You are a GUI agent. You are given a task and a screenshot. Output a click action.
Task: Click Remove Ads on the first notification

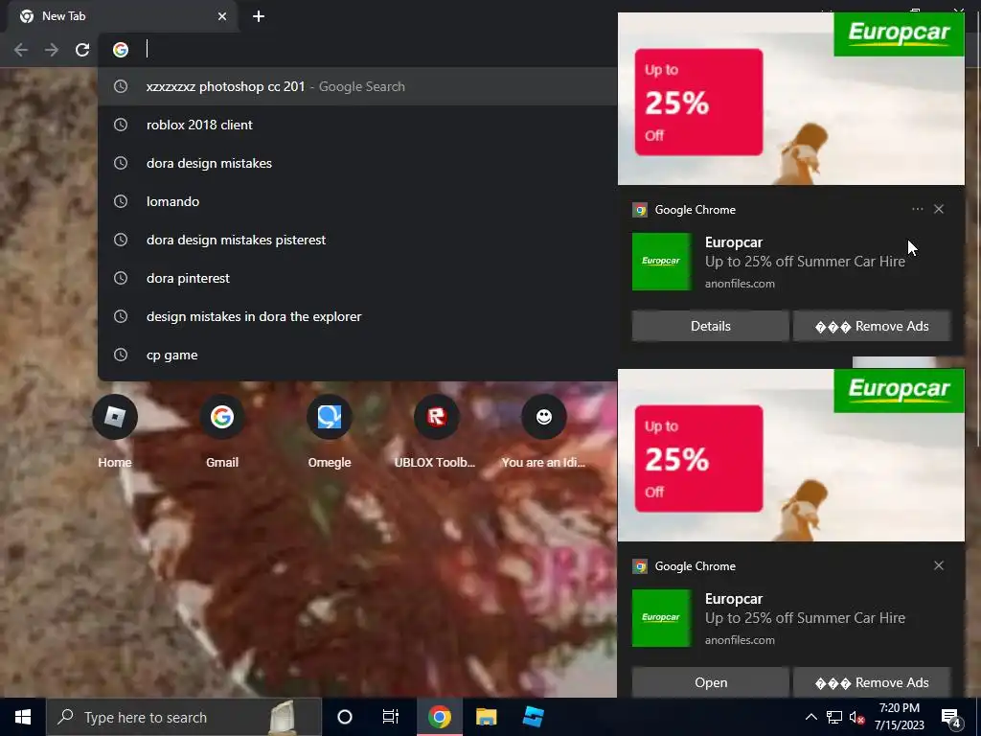(872, 326)
